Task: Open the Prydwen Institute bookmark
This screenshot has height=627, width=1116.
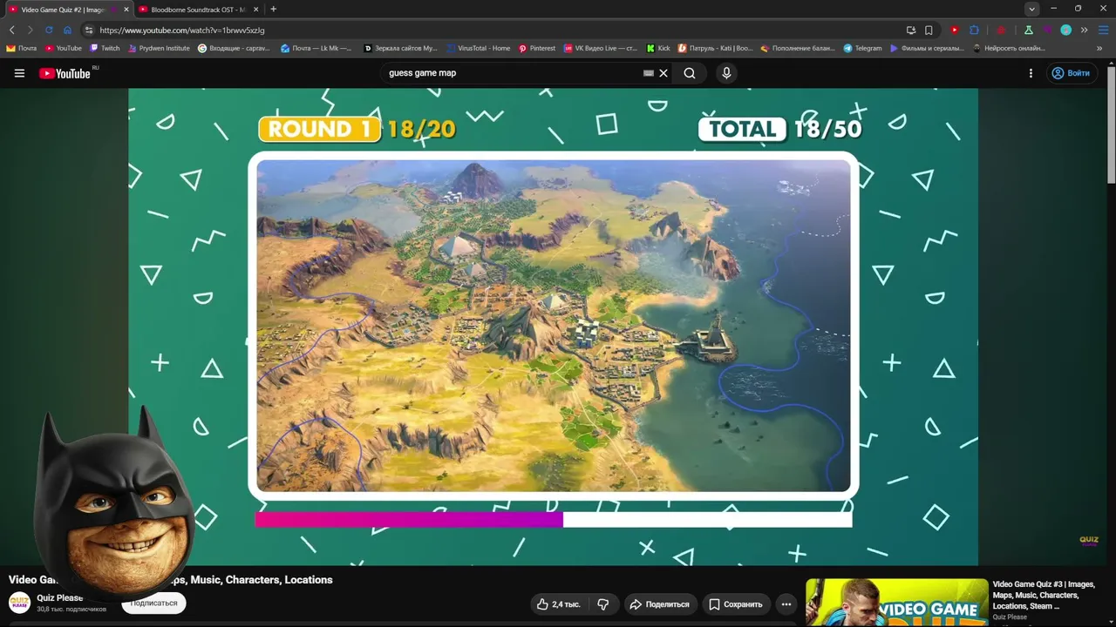Action: pos(159,49)
